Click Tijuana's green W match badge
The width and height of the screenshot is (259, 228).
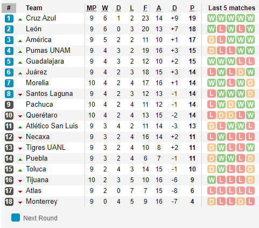pyautogui.click(x=212, y=180)
